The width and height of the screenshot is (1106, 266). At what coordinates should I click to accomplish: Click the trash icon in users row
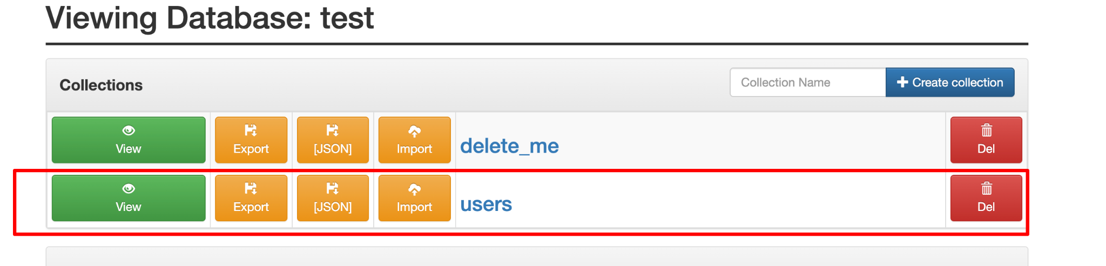[986, 189]
